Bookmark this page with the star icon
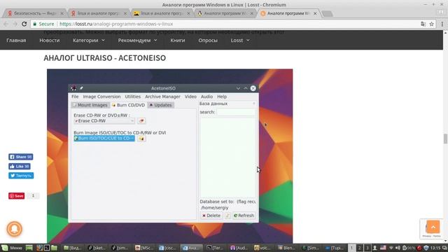Screen dimensions: 448x252 (431, 24)
